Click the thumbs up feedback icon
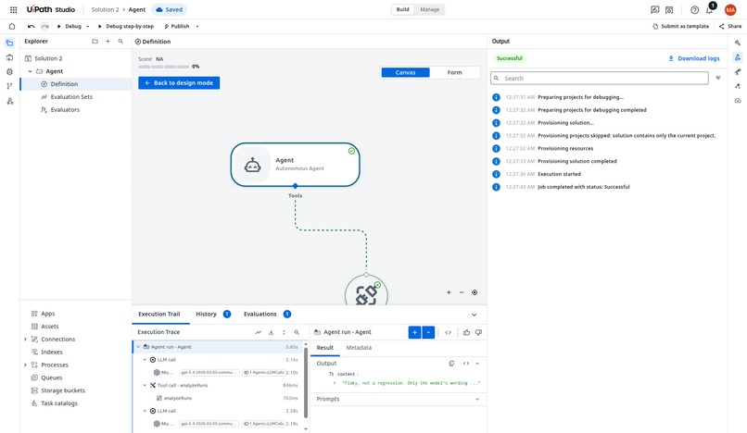 tap(466, 332)
